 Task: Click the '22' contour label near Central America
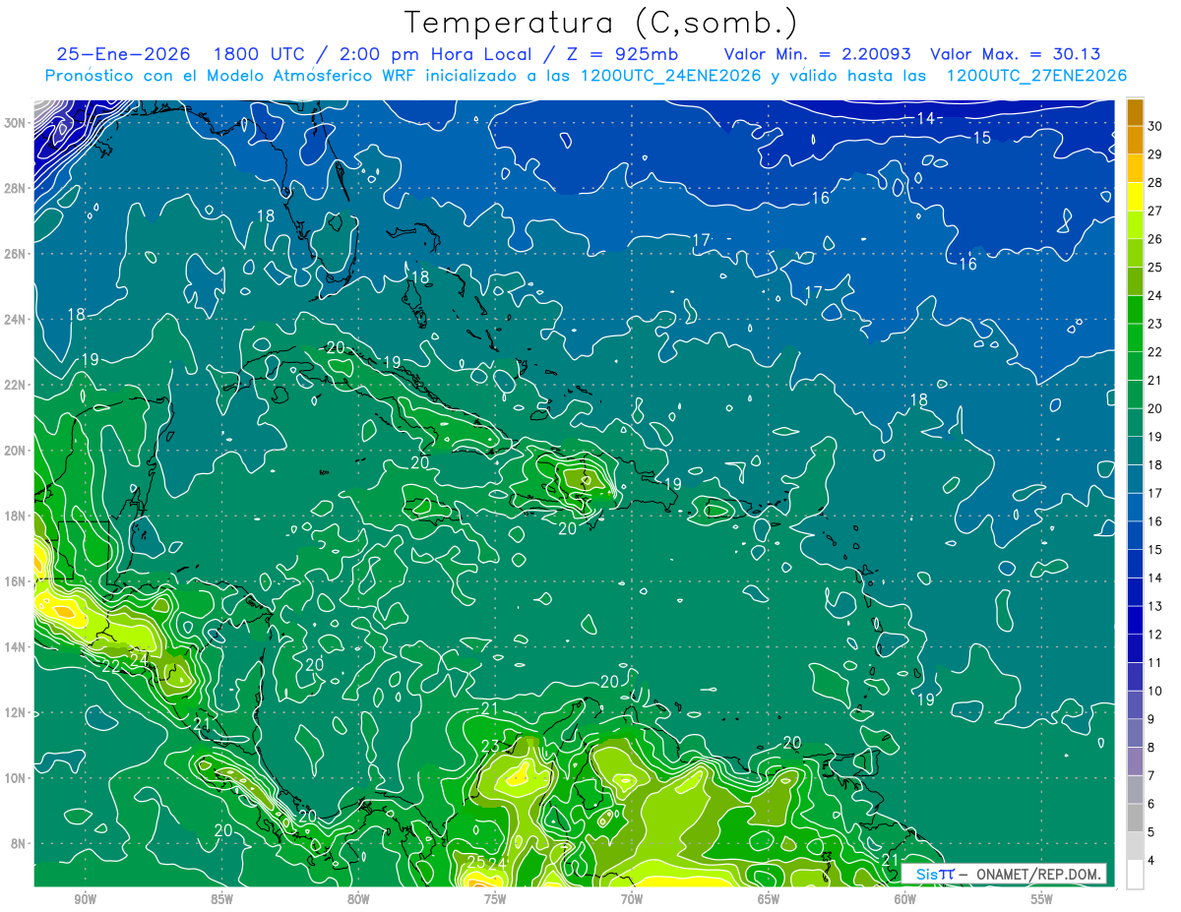coord(111,665)
